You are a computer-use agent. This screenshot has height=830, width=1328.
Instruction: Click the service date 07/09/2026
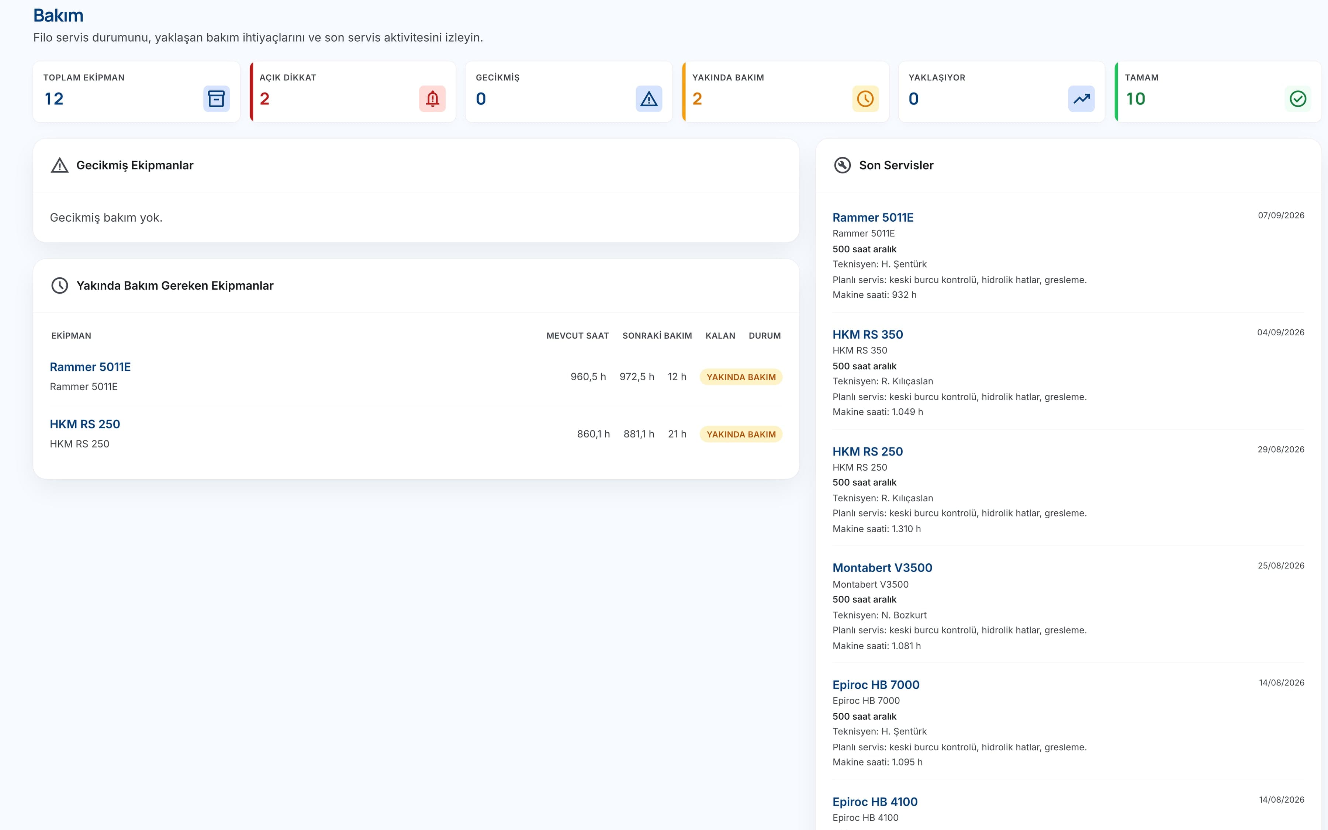1281,215
